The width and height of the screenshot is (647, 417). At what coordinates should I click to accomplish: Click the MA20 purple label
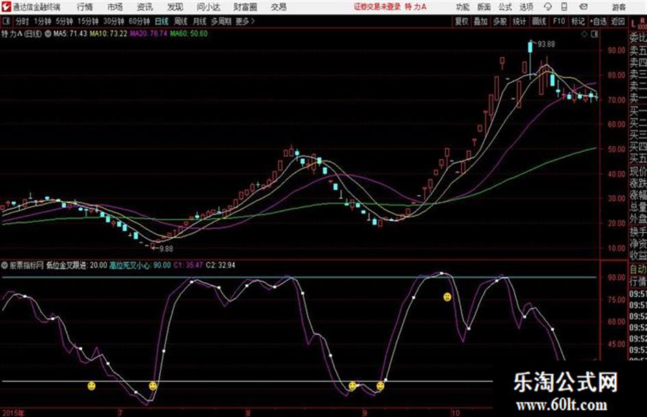point(149,34)
